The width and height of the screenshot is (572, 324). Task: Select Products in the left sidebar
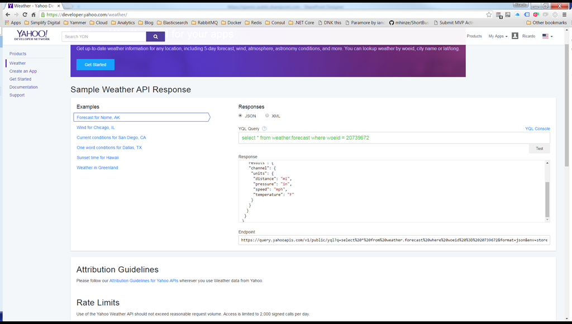[x=18, y=54]
